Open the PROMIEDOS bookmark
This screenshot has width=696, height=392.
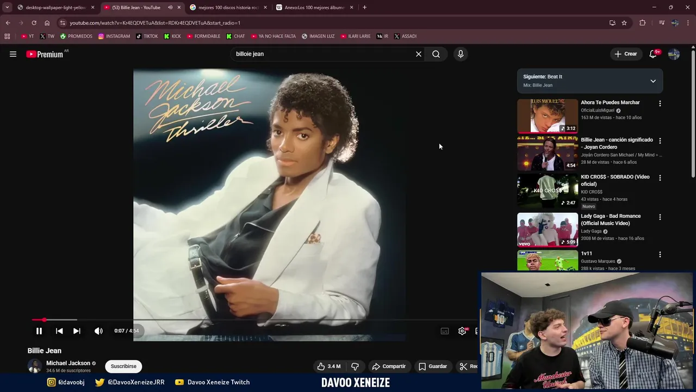click(x=76, y=36)
